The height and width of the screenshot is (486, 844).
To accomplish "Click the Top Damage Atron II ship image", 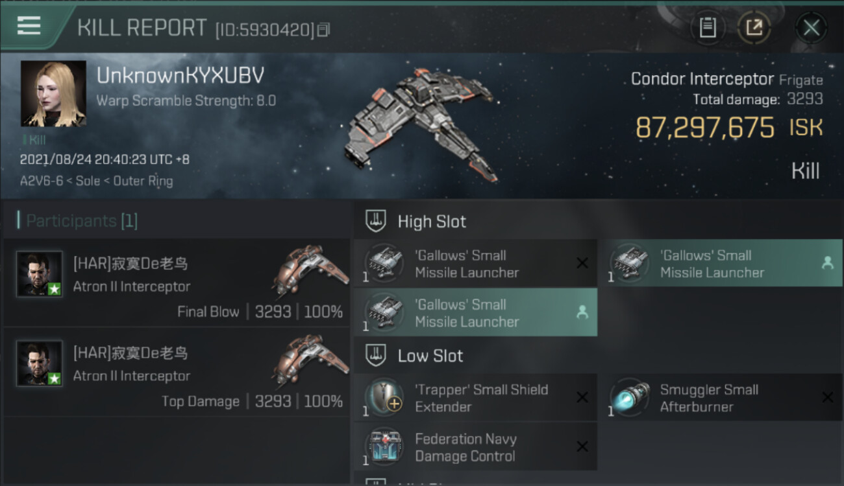I will click(x=308, y=356).
